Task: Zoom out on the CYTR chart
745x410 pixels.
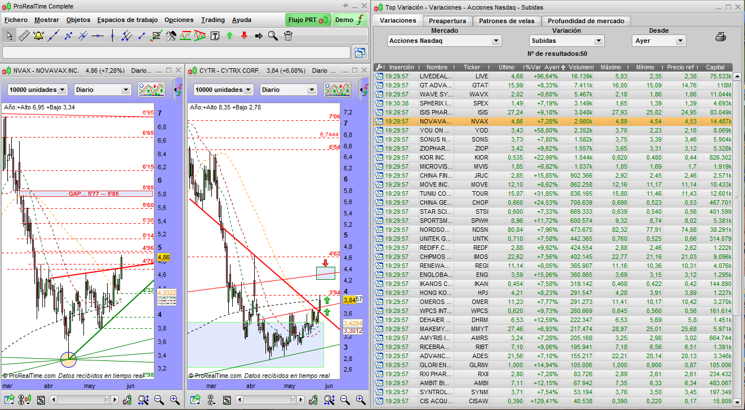Action: [x=345, y=400]
